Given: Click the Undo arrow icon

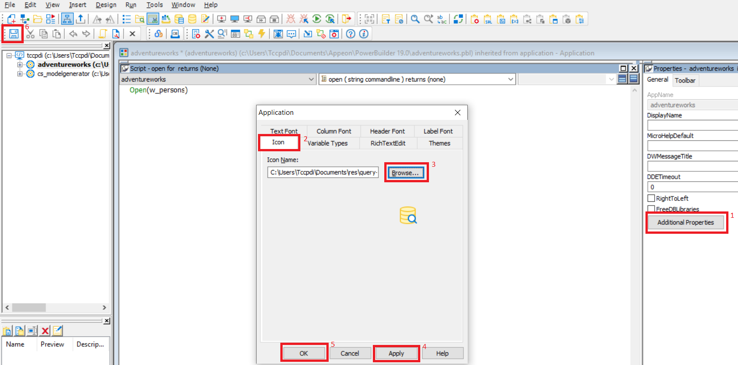Looking at the screenshot, I should point(73,34).
